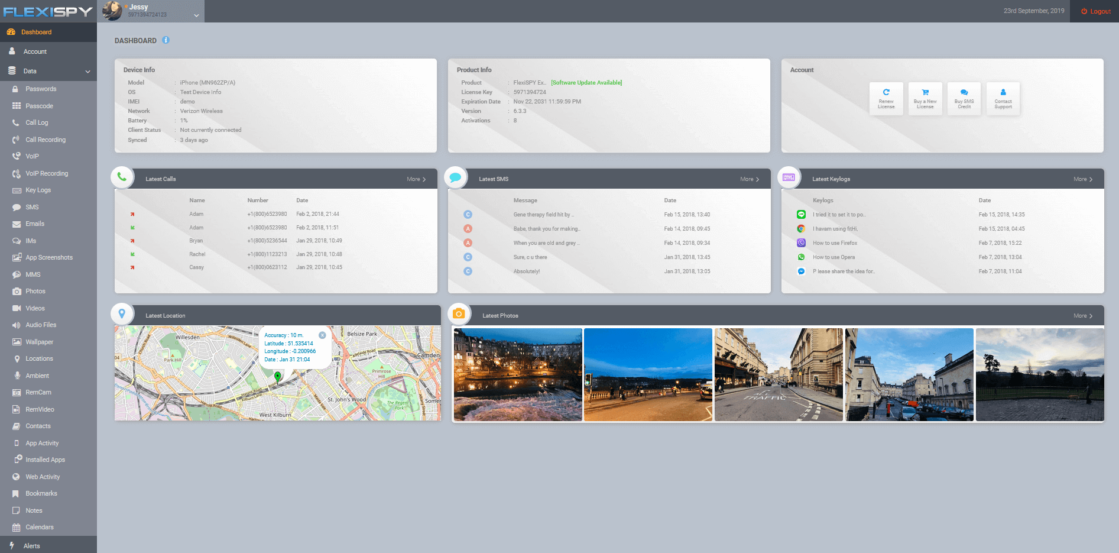This screenshot has width=1119, height=553.
Task: Open More in Latest Calls panel
Action: pyautogui.click(x=416, y=179)
